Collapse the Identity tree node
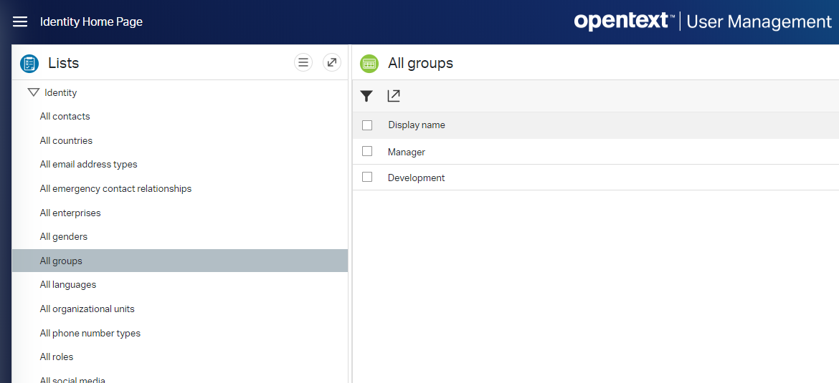Image resolution: width=839 pixels, height=383 pixels. 33,92
